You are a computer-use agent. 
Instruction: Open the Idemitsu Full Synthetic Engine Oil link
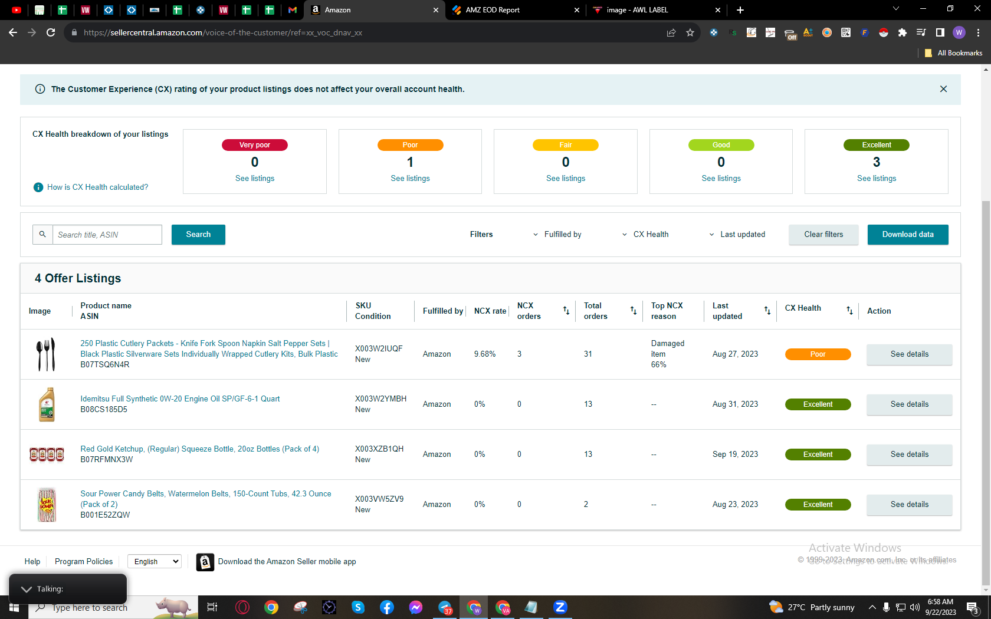coord(180,399)
